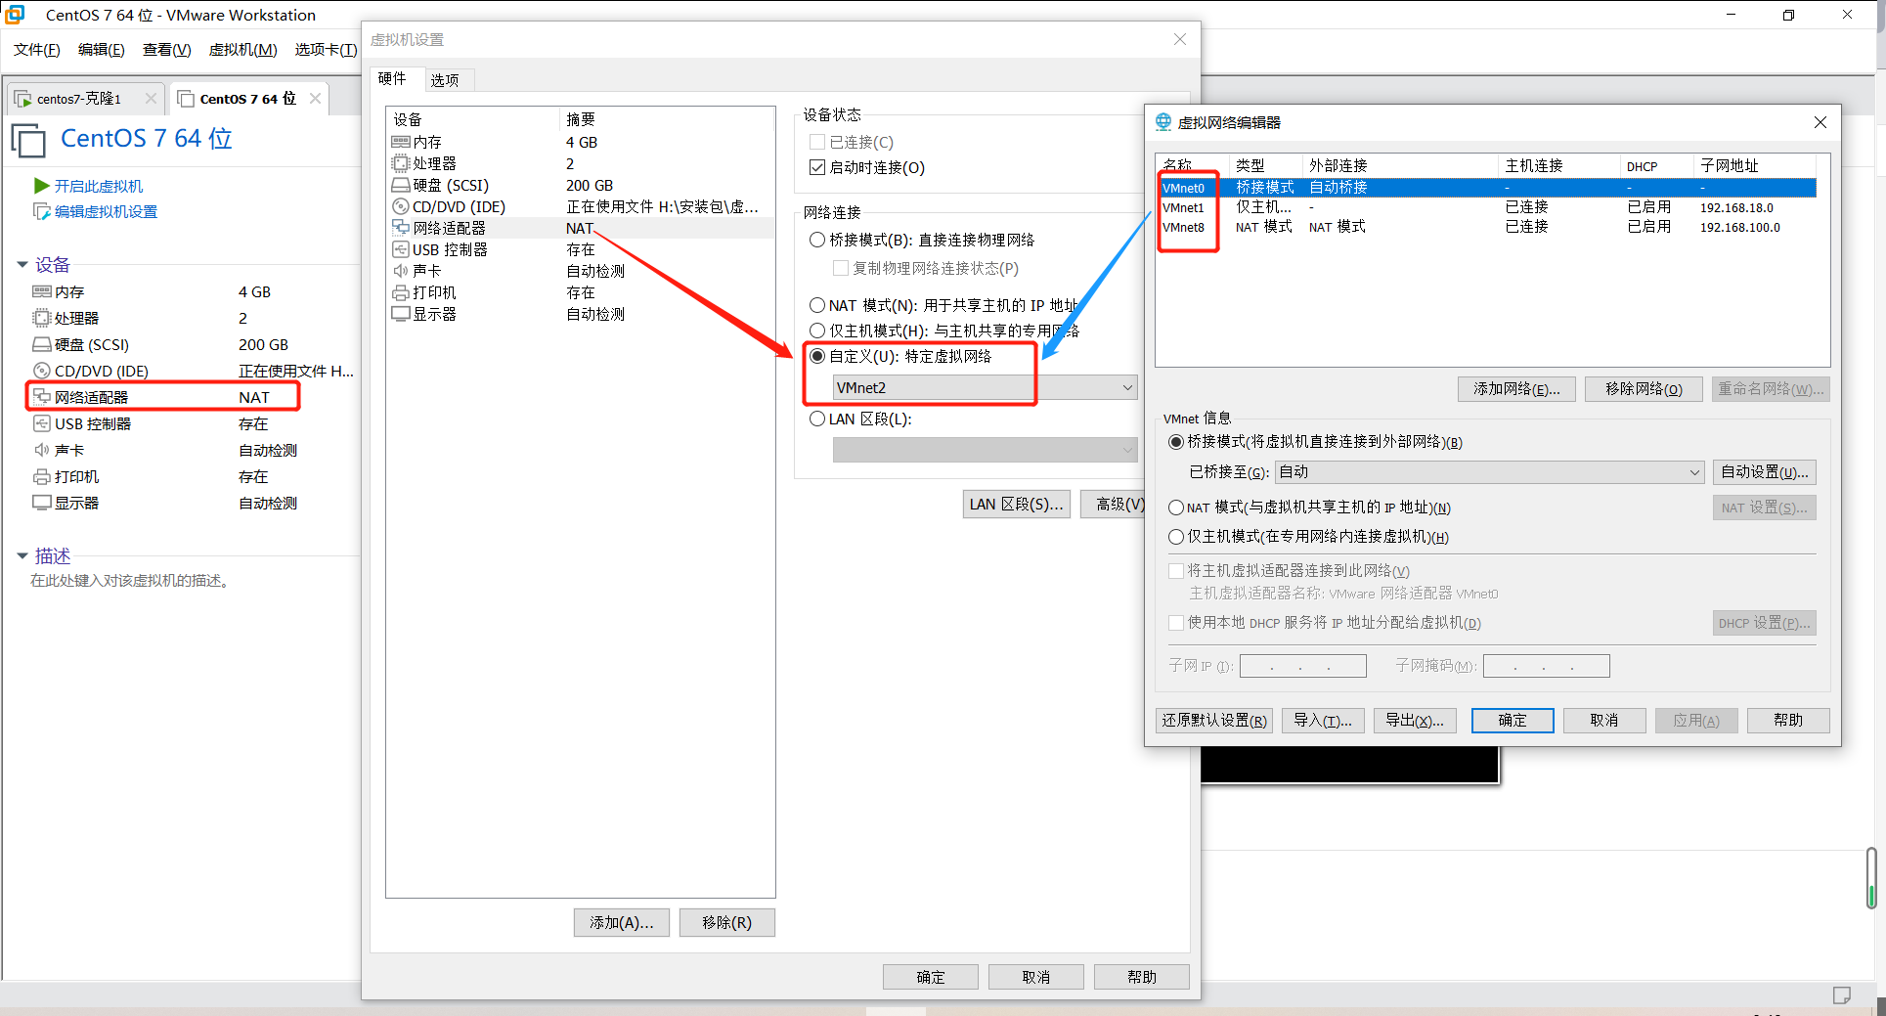
Task: Select NAT 模式(N) radio in VM settings
Action: point(817,305)
